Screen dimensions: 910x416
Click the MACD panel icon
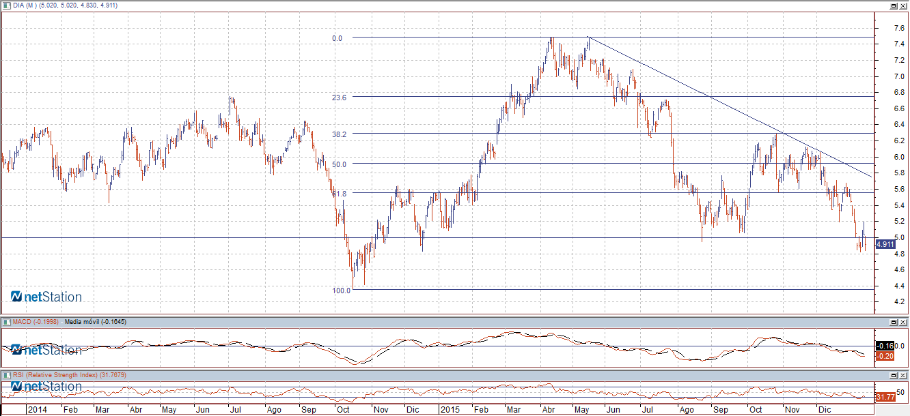(x=6, y=321)
